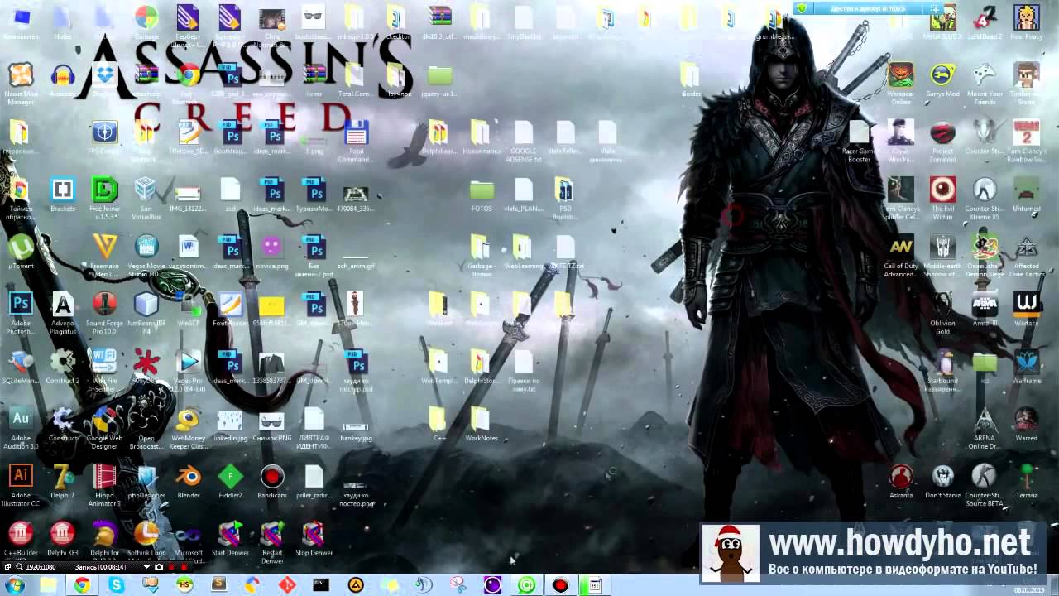Click the Bandicam bar camera screenshot icon
1059x596 pixels.
[159, 567]
